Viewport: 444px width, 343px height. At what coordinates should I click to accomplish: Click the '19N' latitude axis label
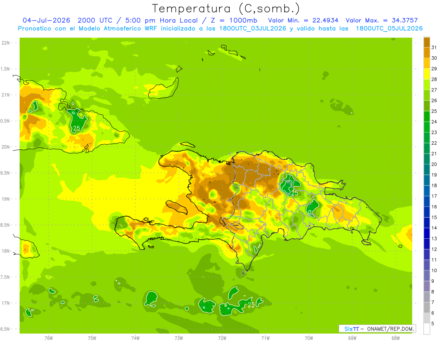point(6,199)
